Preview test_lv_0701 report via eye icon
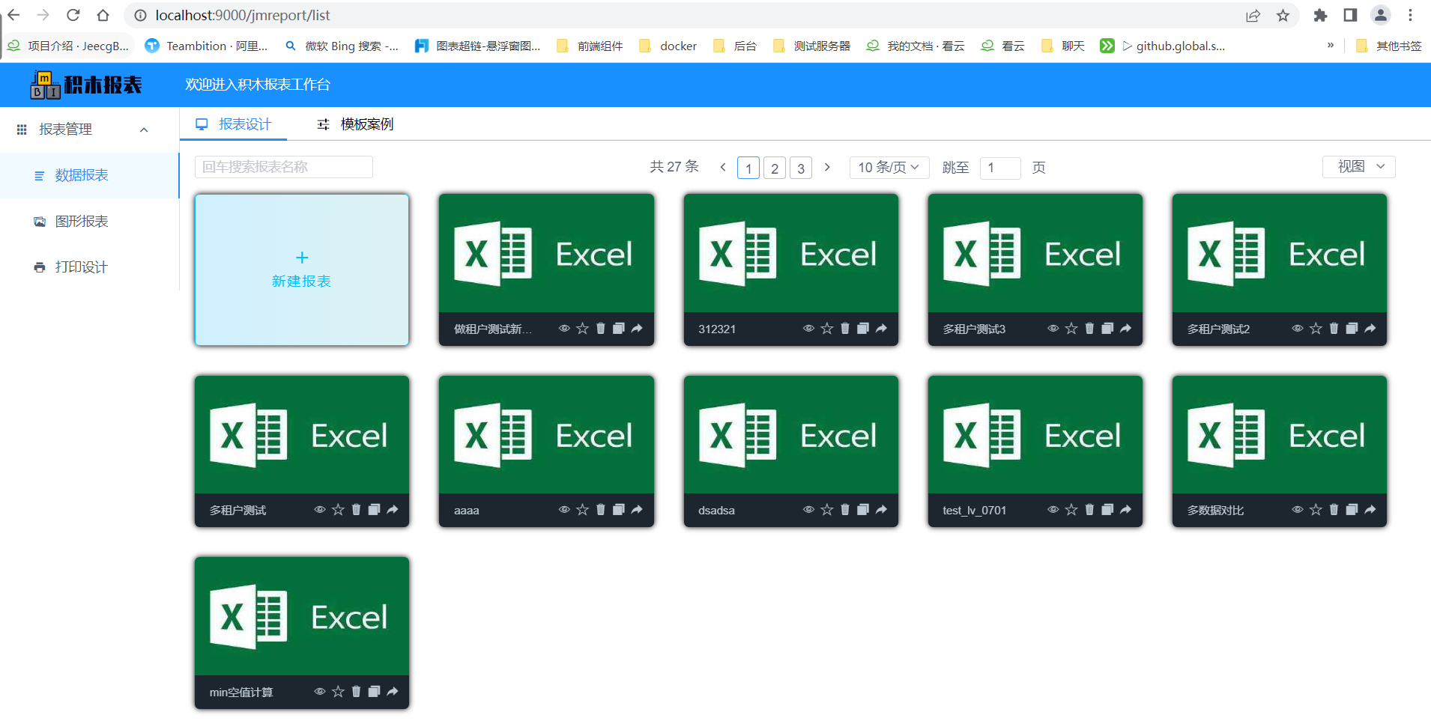1431x721 pixels. click(x=1053, y=510)
